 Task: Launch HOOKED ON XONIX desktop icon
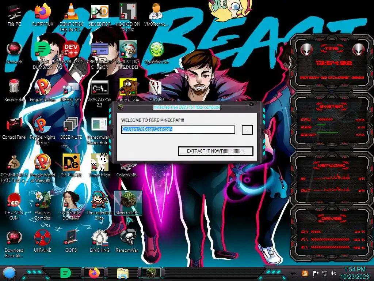[128, 17]
